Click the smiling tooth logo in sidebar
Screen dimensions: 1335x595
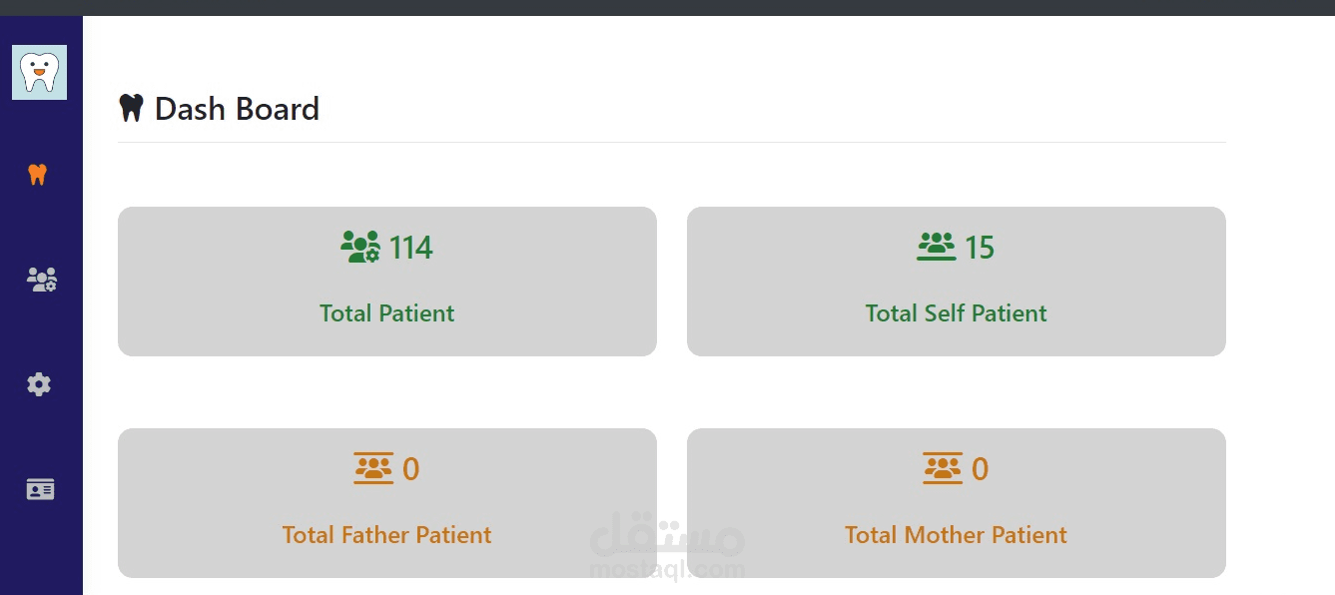[x=39, y=72]
